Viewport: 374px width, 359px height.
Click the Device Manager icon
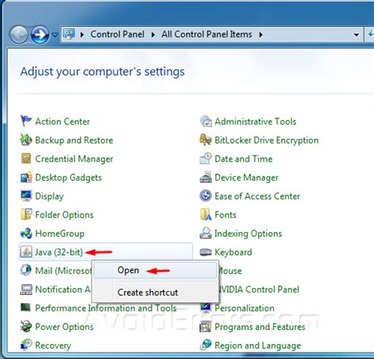pos(205,177)
